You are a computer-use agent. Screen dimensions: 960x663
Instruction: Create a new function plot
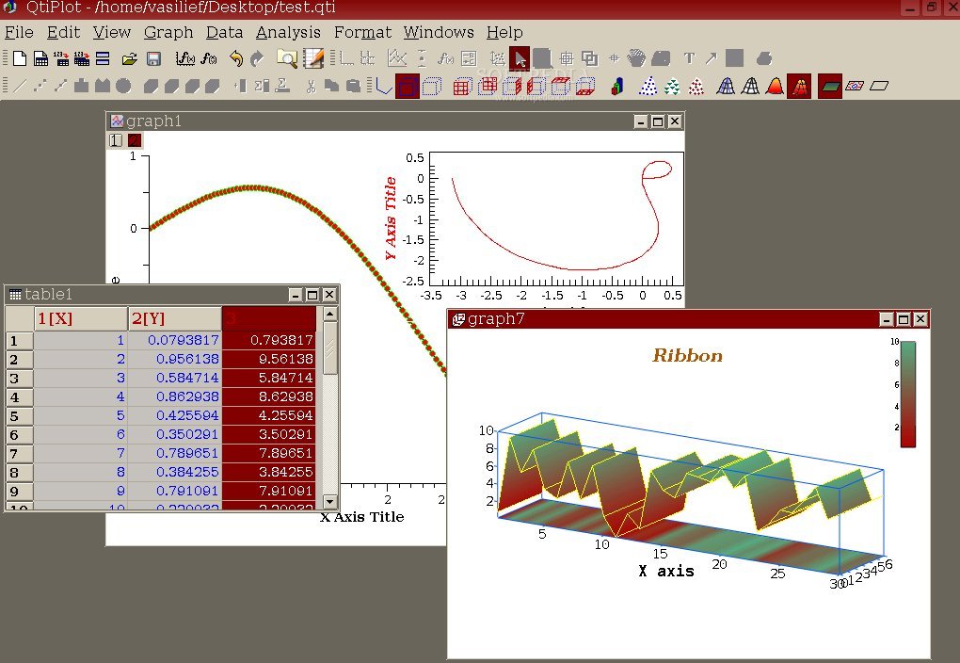[184, 58]
